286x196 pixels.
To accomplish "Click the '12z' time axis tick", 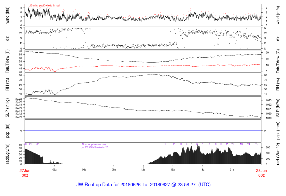I will tap(143, 170).
